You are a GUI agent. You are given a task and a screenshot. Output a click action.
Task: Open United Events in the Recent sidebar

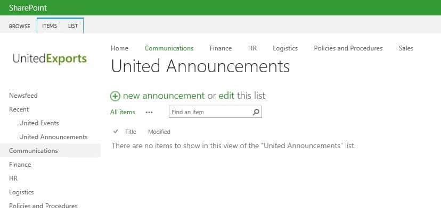pos(39,123)
